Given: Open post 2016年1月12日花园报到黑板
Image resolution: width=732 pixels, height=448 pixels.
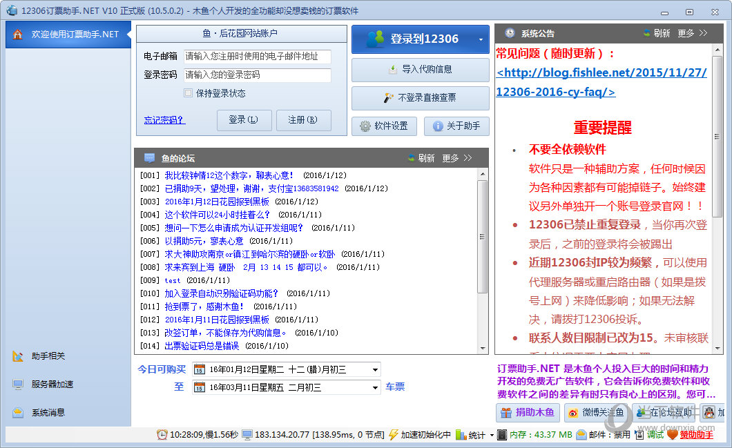Looking at the screenshot, I should point(217,202).
